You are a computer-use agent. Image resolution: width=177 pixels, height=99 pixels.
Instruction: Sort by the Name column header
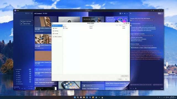[65, 25]
